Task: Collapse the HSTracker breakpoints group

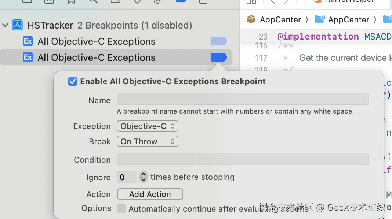Action: tap(5, 25)
